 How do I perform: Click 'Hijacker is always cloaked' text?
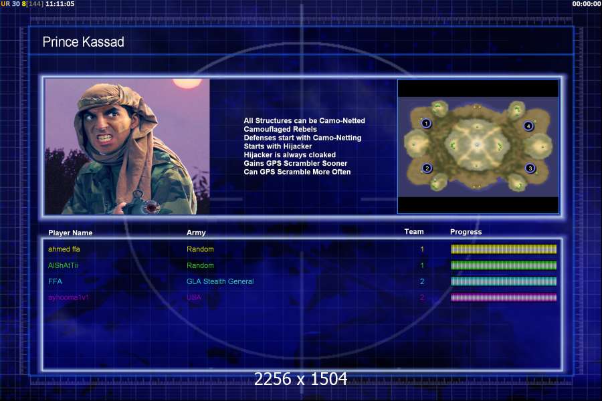290,154
